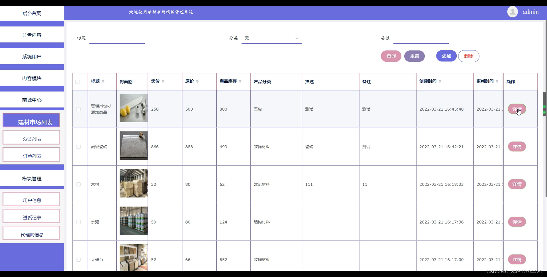
Task: Click the 添加 add button
Action: (446, 56)
